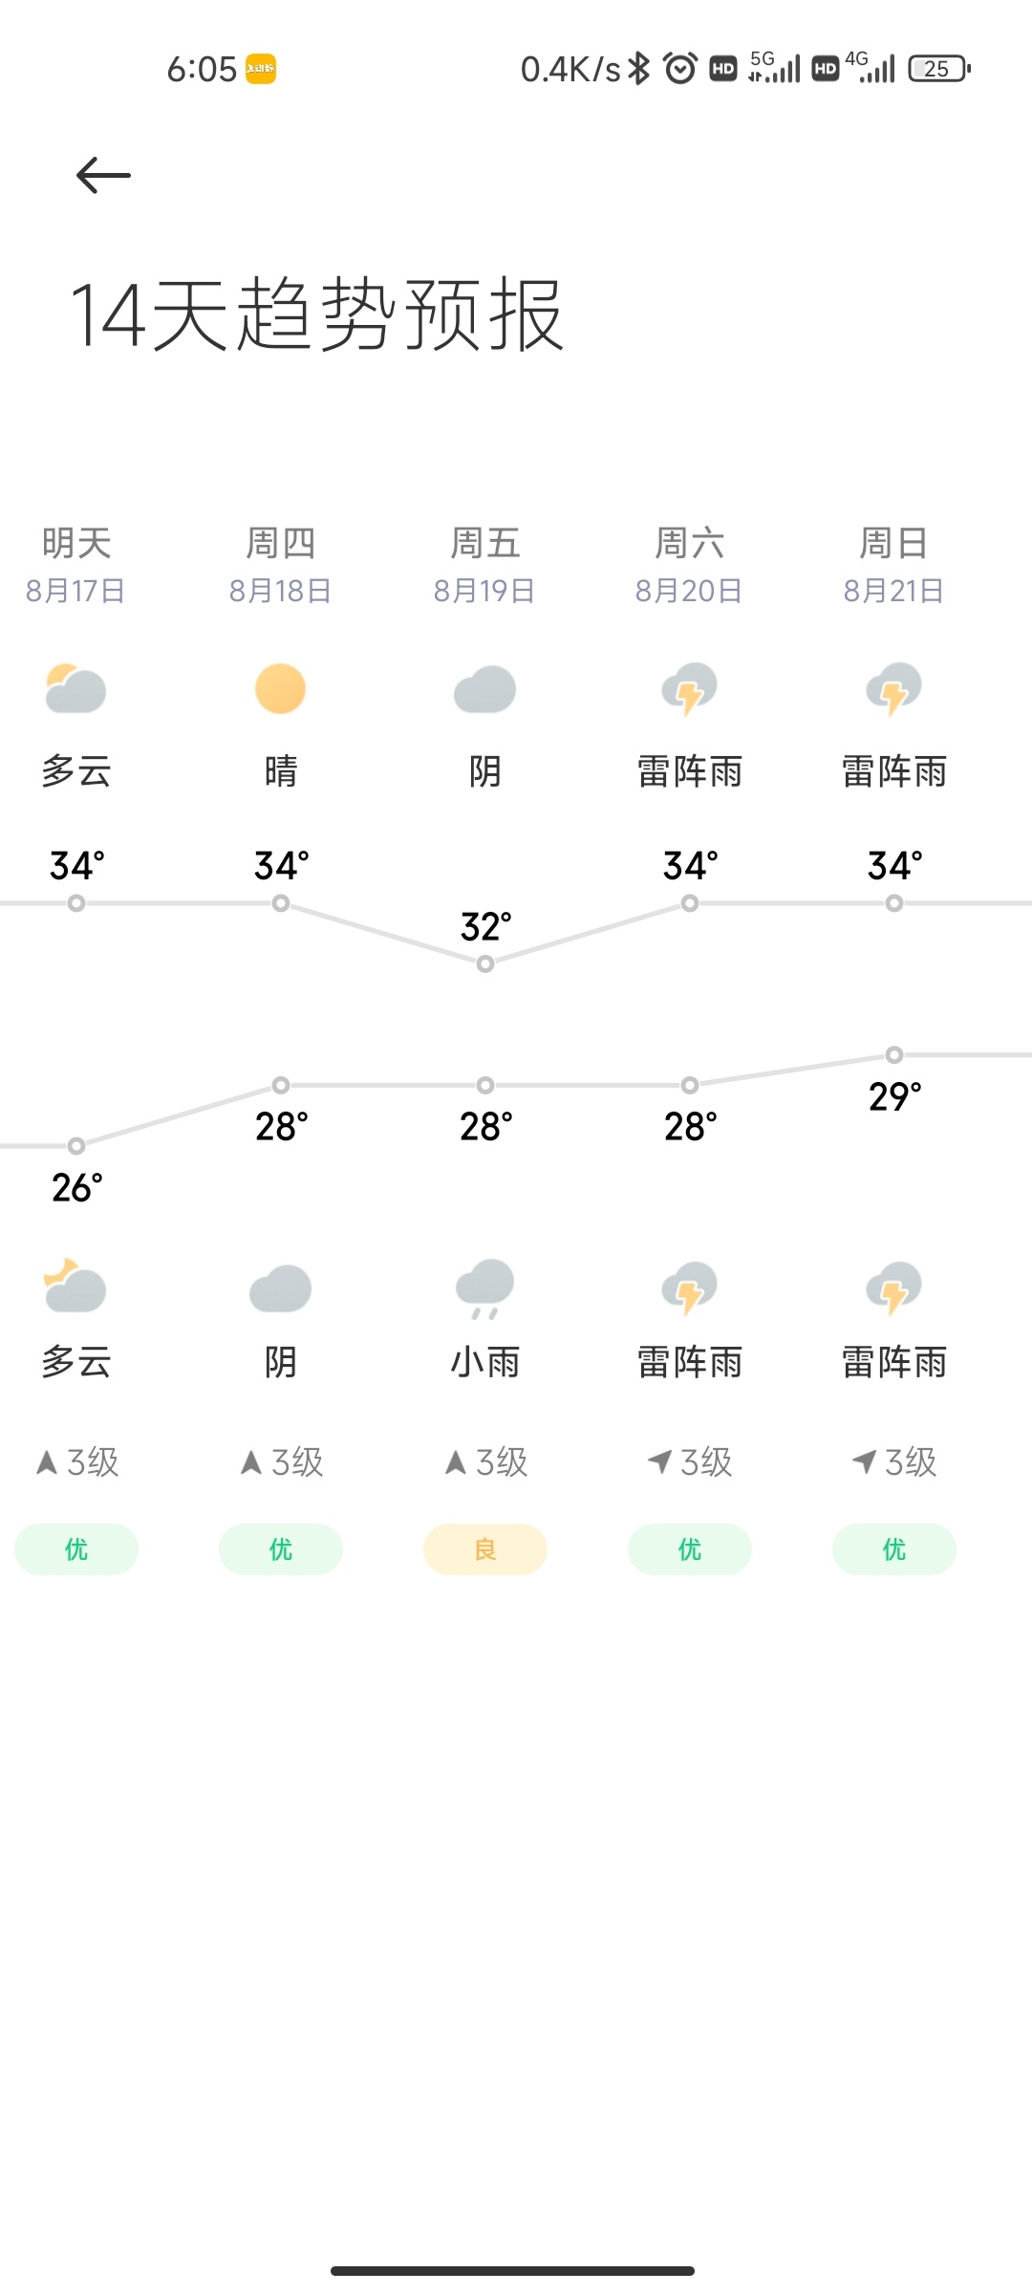Tap tomorrow's cloudy night moon icon

point(75,1287)
